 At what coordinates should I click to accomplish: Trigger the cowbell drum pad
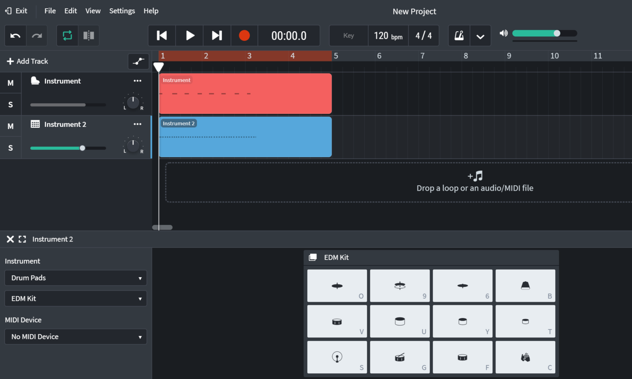coord(525,286)
